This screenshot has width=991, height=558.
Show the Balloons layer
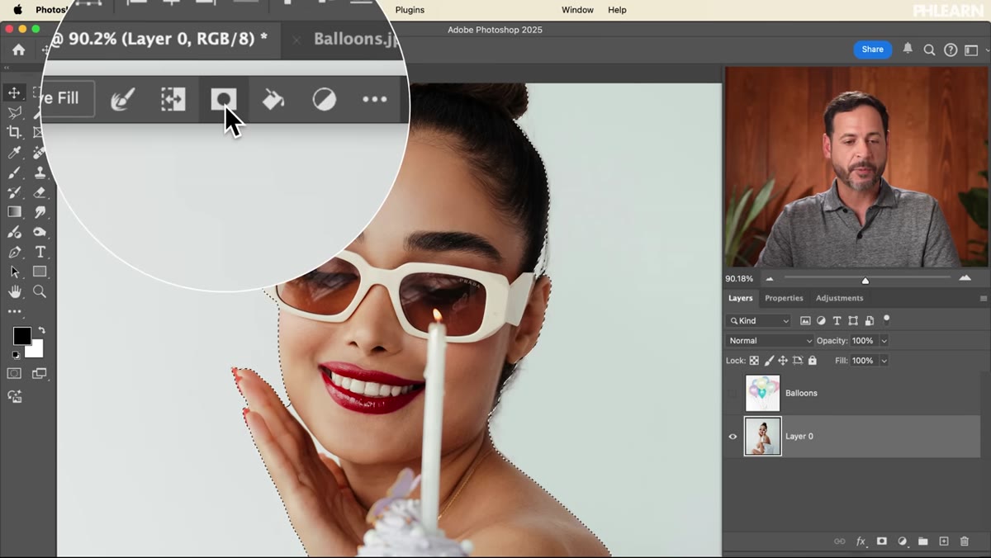733,394
